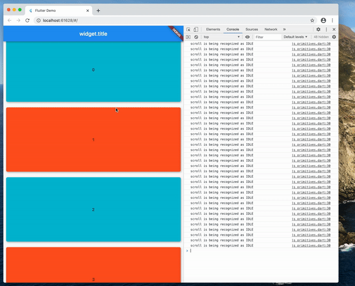Close the DevTools panel
The image size is (355, 286).
334,30
